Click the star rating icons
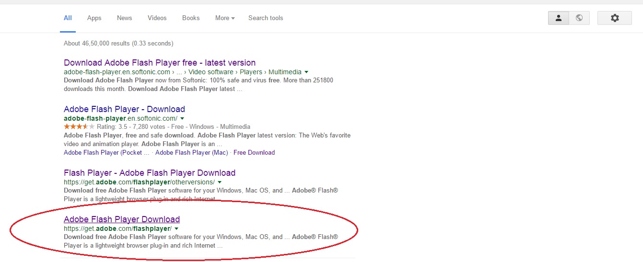Screen dimensions: 643x262 click(79, 127)
